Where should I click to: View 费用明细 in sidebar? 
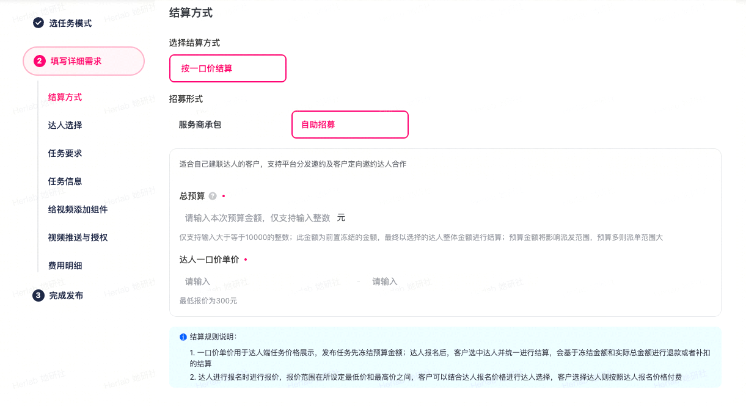click(x=65, y=266)
